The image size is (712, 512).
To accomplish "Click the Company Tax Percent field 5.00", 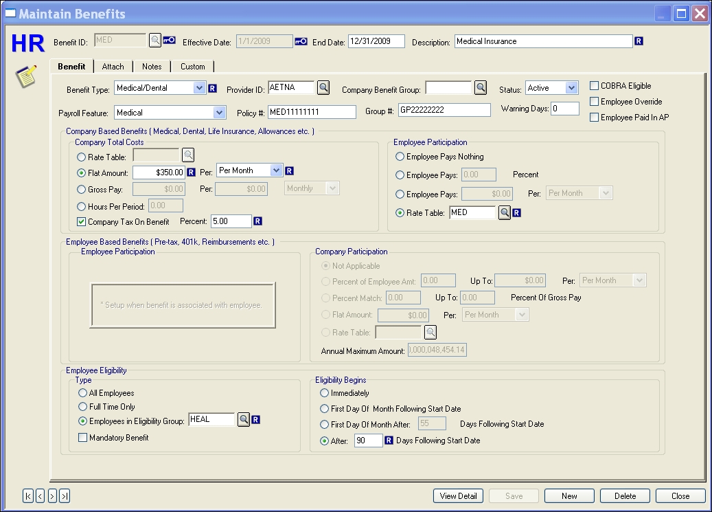I will pyautogui.click(x=231, y=221).
